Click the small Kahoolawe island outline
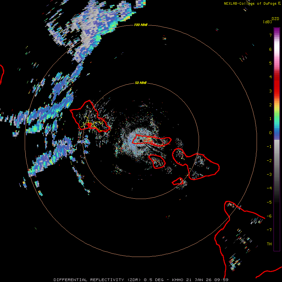Viewport: 282px width, 282px height. pyautogui.click(x=178, y=181)
